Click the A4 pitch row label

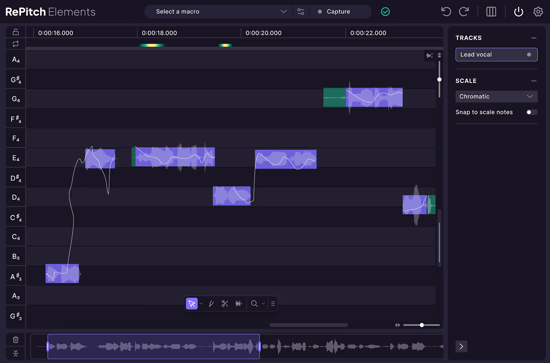coord(16,60)
